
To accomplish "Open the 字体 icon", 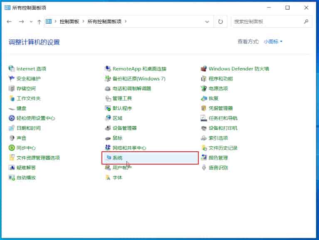I will point(108,177).
